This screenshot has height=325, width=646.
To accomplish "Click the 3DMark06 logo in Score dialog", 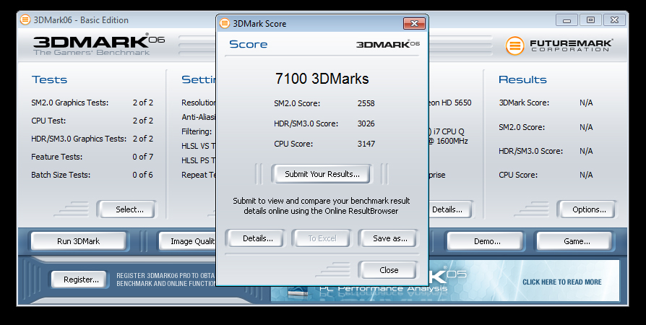I will (388, 43).
